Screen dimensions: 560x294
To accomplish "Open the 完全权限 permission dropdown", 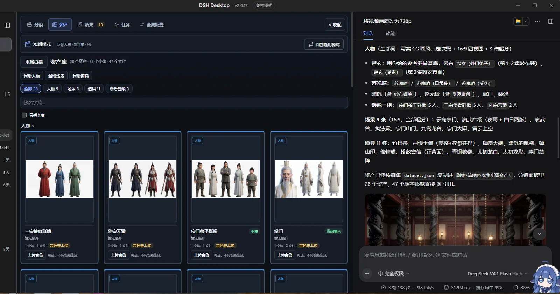I will (x=394, y=274).
